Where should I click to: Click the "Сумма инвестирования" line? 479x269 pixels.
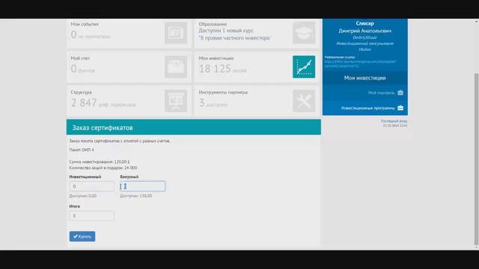(100, 161)
